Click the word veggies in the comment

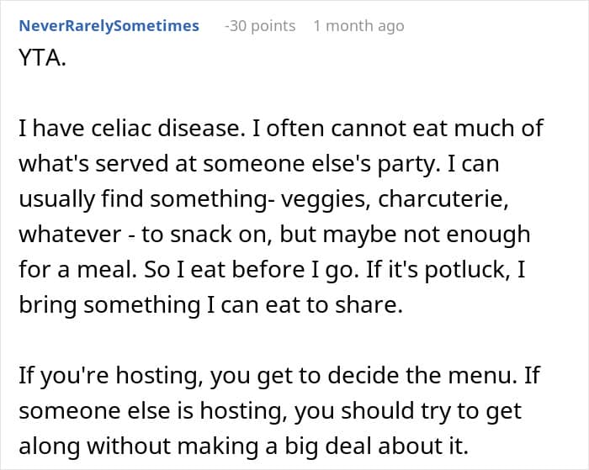click(323, 200)
